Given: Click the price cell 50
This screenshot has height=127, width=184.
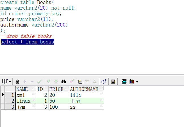Looking at the screenshot, I should coord(59,101).
